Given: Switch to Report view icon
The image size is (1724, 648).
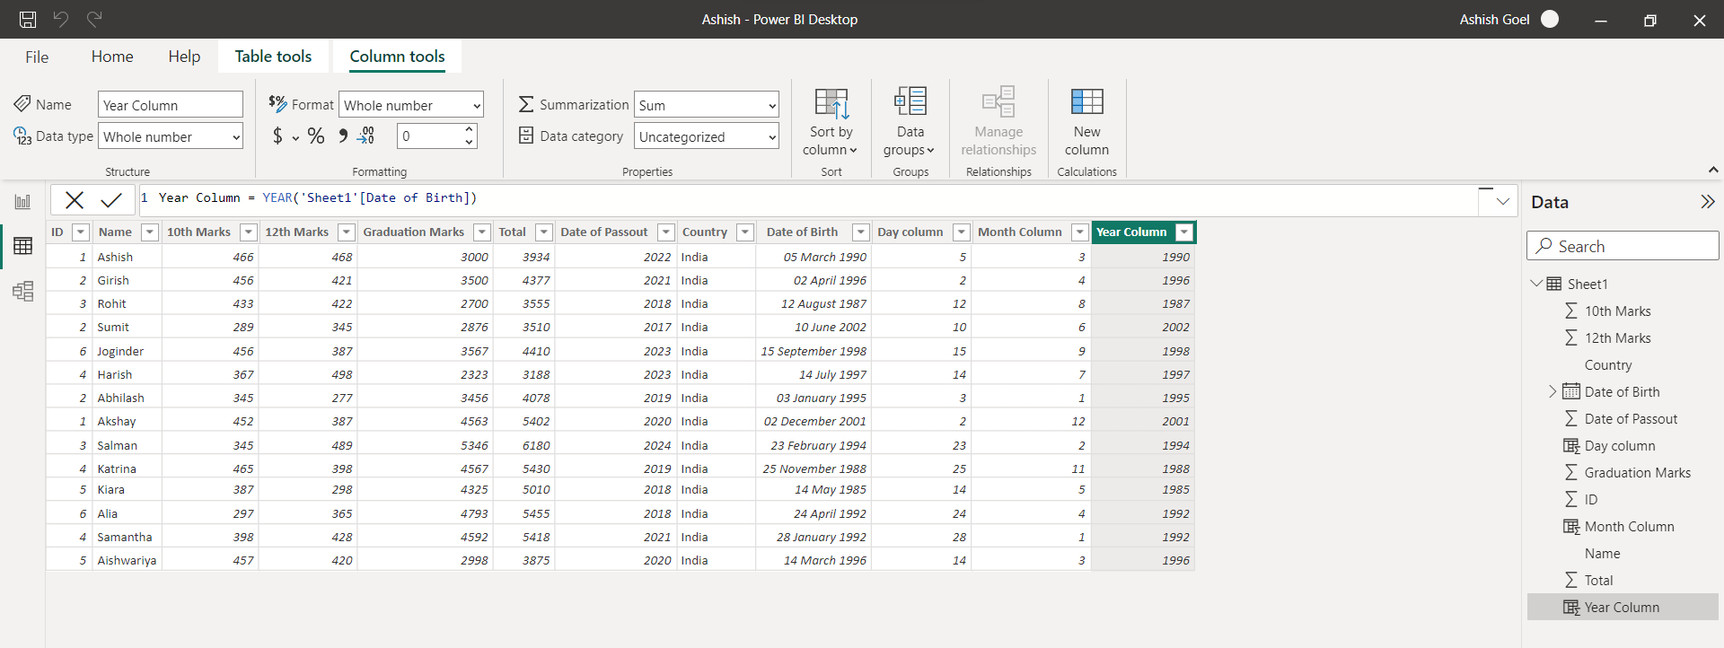Looking at the screenshot, I should point(23,202).
